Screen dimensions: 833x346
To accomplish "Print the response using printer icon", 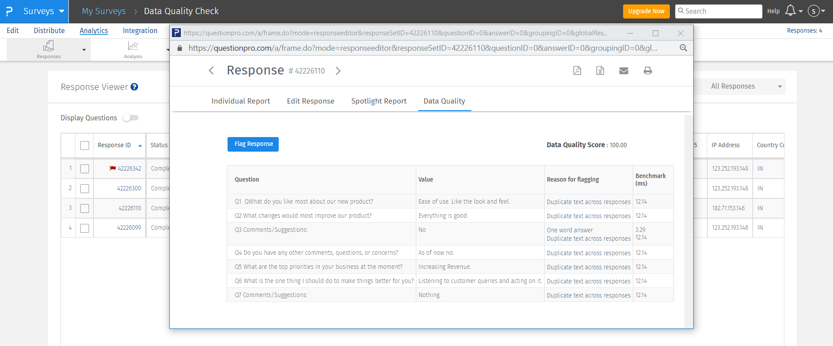I will pyautogui.click(x=647, y=71).
